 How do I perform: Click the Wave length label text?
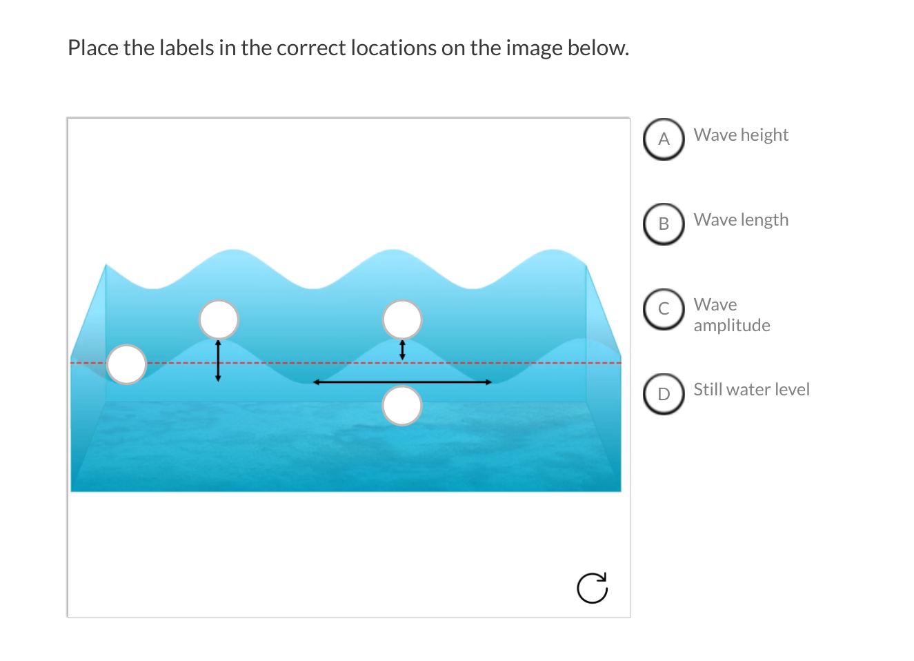point(741,220)
